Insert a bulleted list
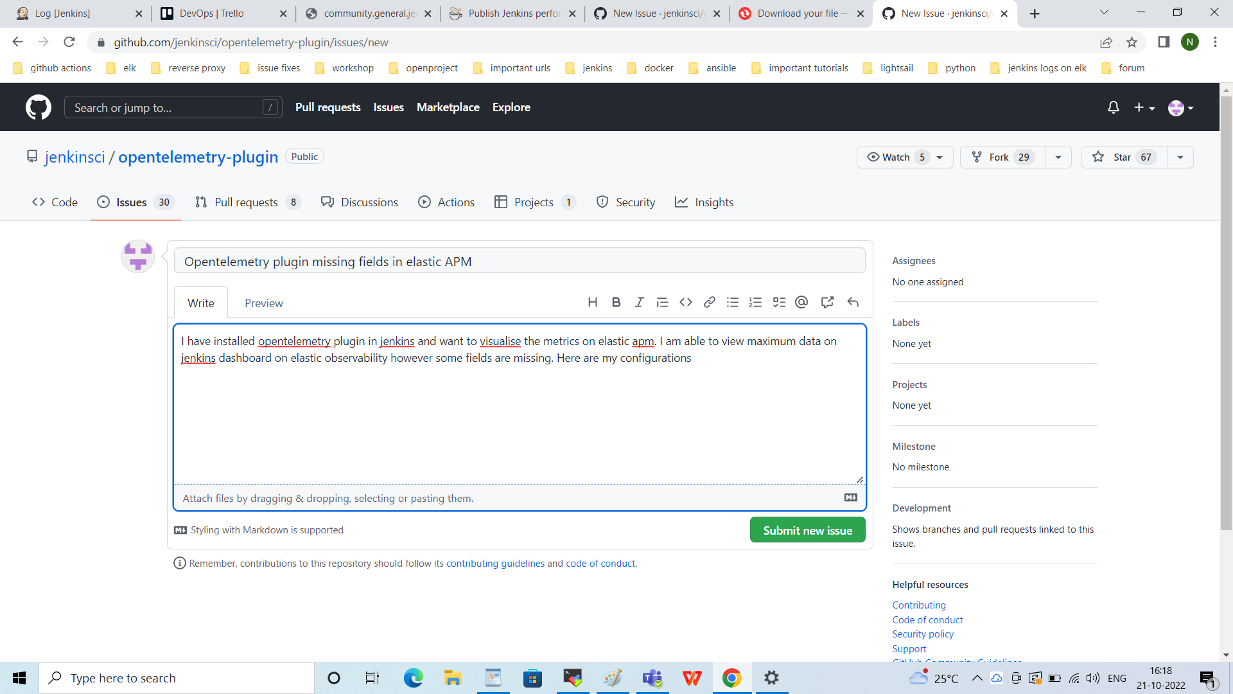1233x694 pixels. [x=732, y=302]
